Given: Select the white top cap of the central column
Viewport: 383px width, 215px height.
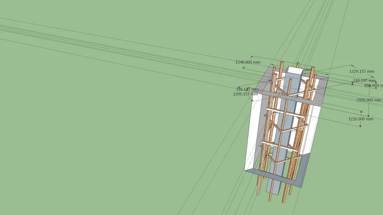Looking at the screenshot, I should coord(295,71).
